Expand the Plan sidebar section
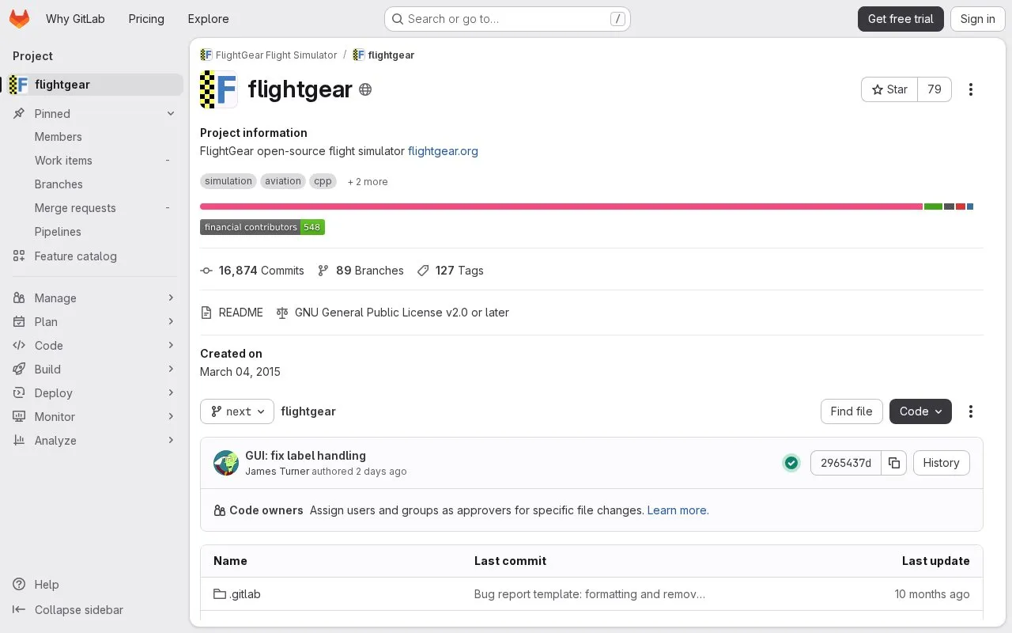 [95, 322]
